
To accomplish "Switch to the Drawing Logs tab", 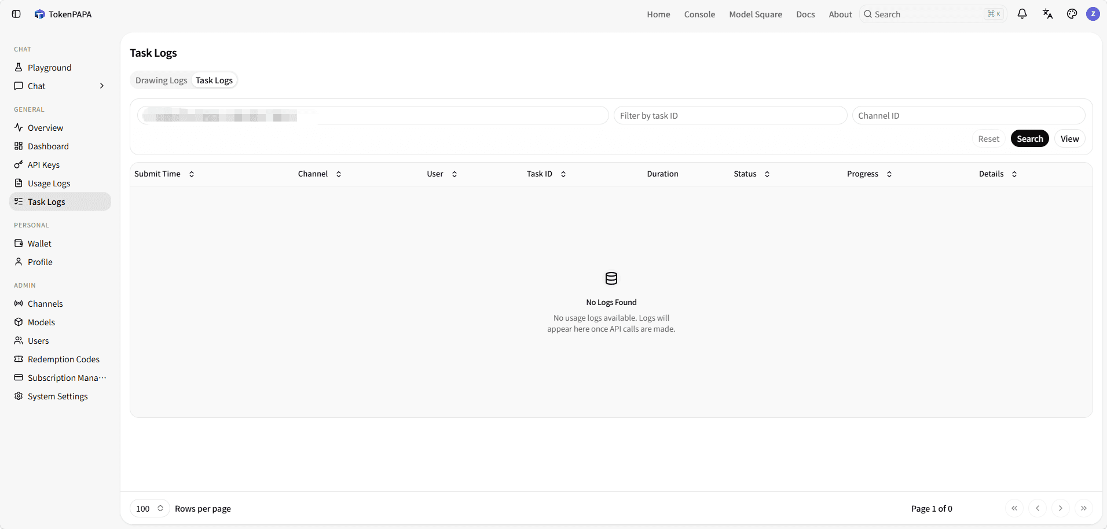I will (x=162, y=80).
